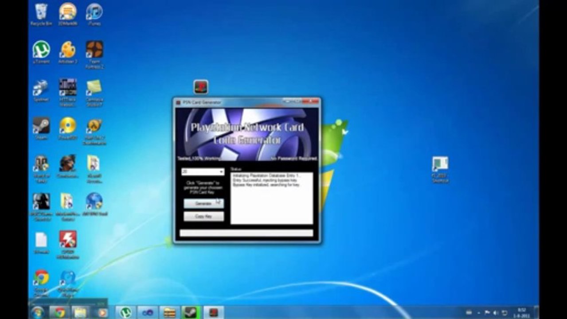Launch uTorrent from the desktop
The image size is (567, 319).
pyautogui.click(x=41, y=52)
